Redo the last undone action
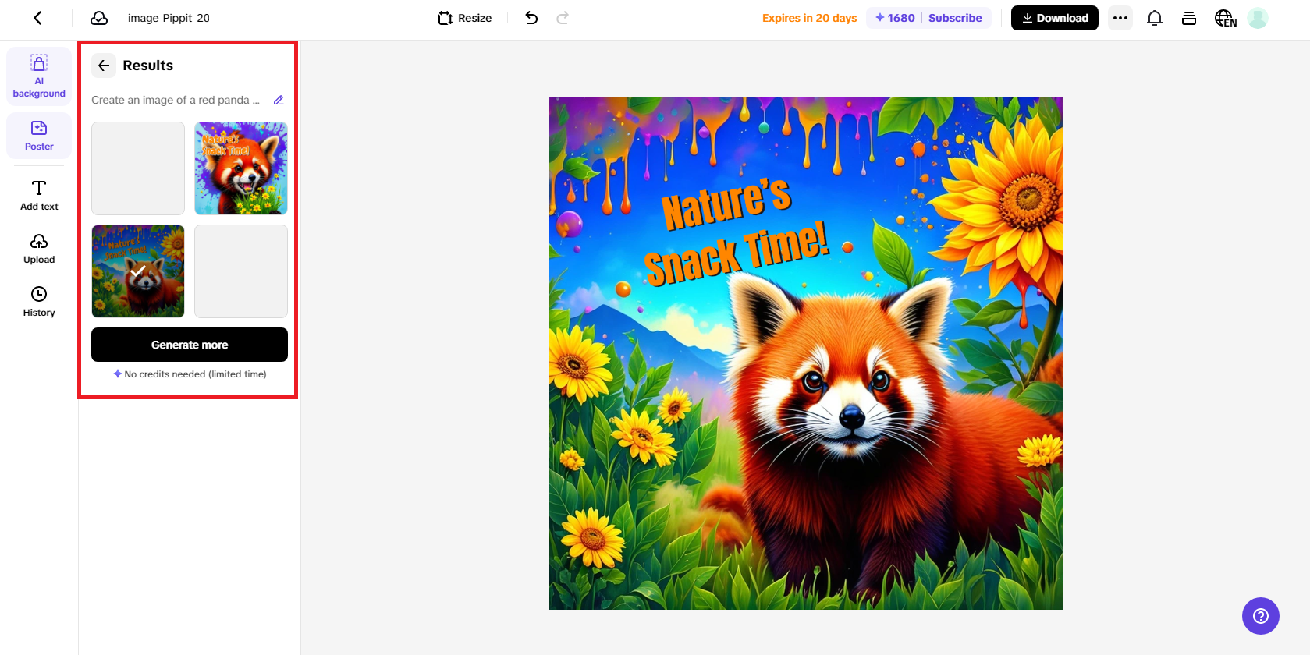 (563, 18)
